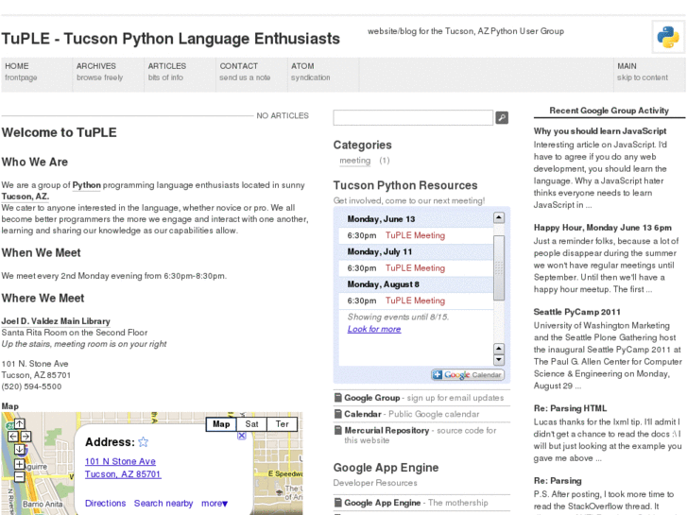Open the Calendar public Google calendar link
Image resolution: width=687 pixels, height=515 pixels.
pyautogui.click(x=363, y=414)
